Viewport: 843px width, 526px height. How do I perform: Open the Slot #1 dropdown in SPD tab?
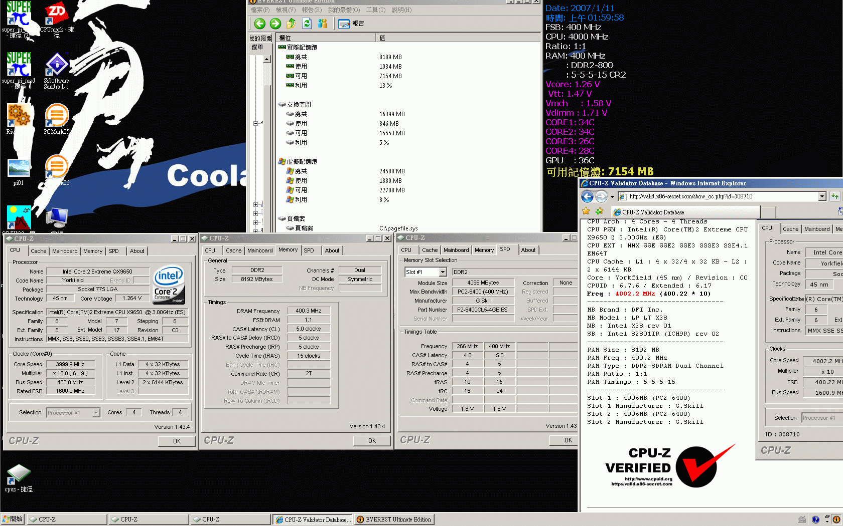tap(443, 272)
